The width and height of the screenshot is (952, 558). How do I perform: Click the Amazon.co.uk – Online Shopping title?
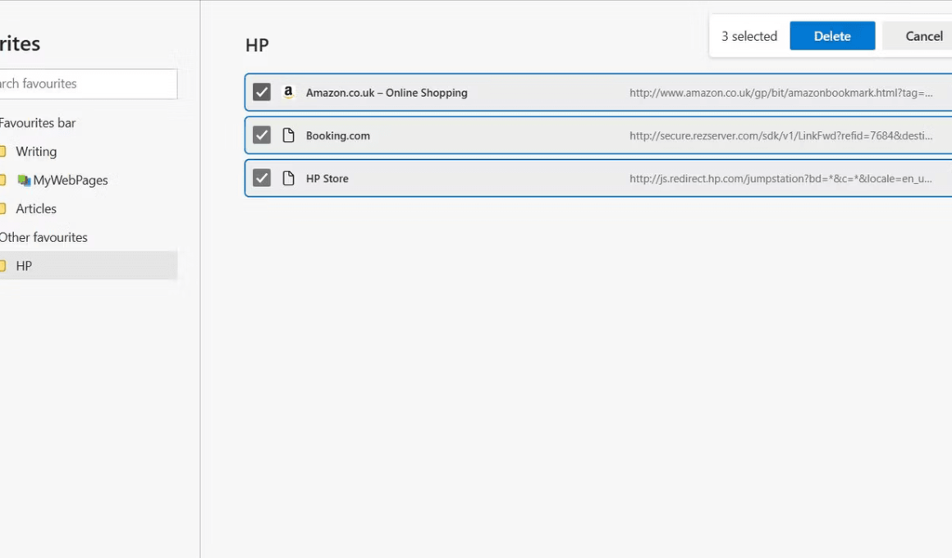[387, 93]
